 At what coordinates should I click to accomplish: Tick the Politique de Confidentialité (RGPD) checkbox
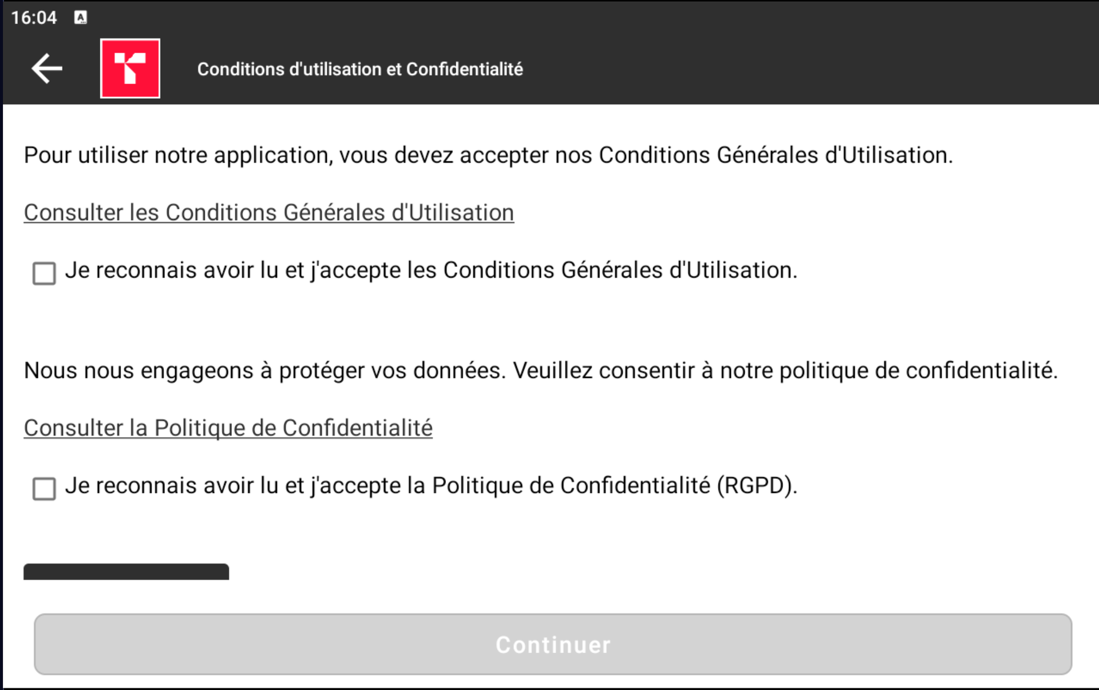tap(44, 489)
